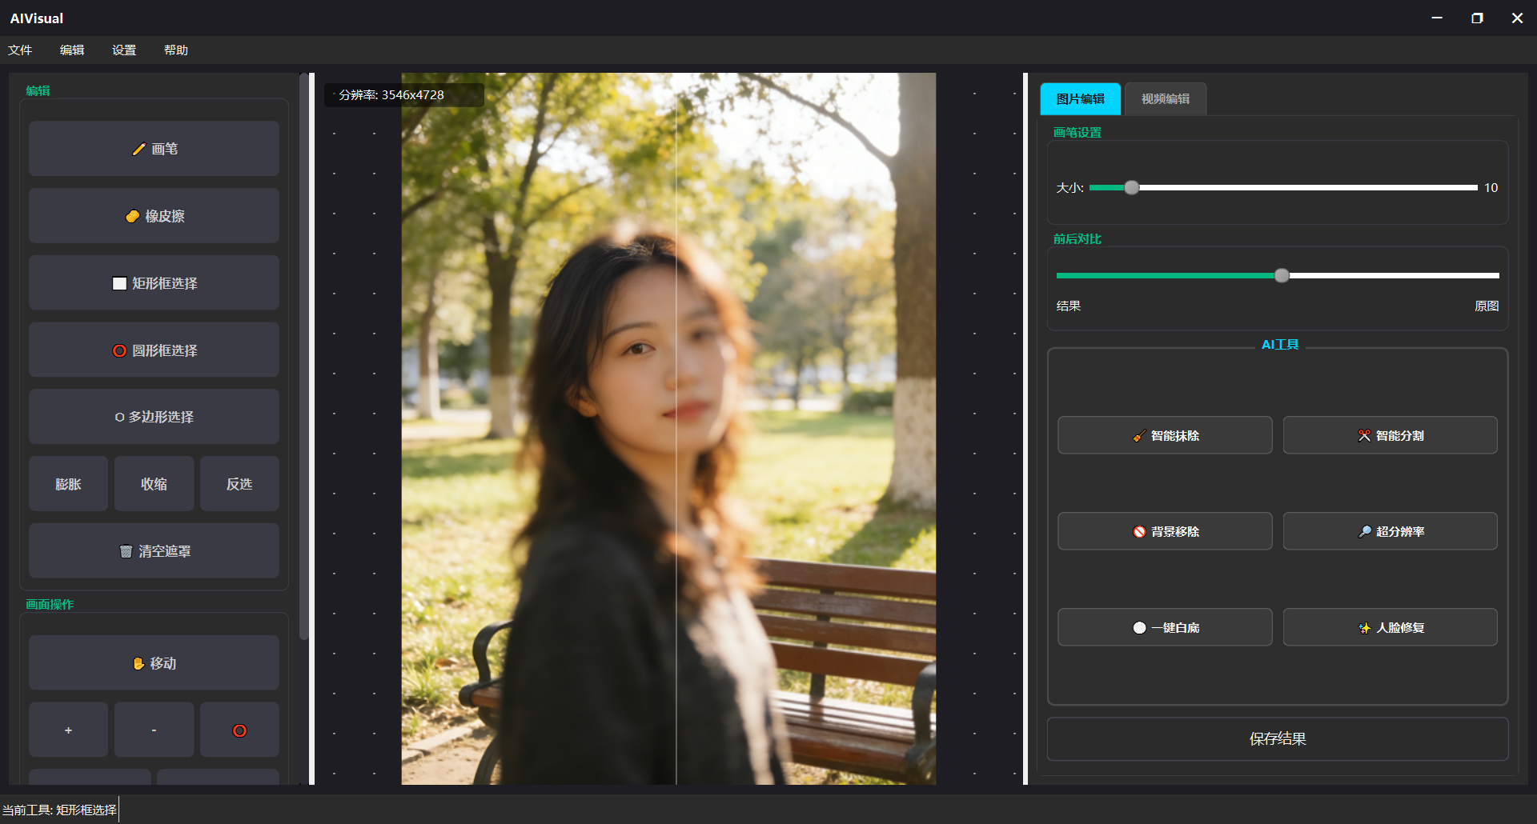The image size is (1537, 824).
Task: Apply 超分辨率 super resolution
Action: [1390, 531]
